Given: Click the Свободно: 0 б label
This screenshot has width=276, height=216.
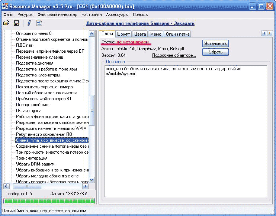Looking at the screenshot, I should 19,194.
